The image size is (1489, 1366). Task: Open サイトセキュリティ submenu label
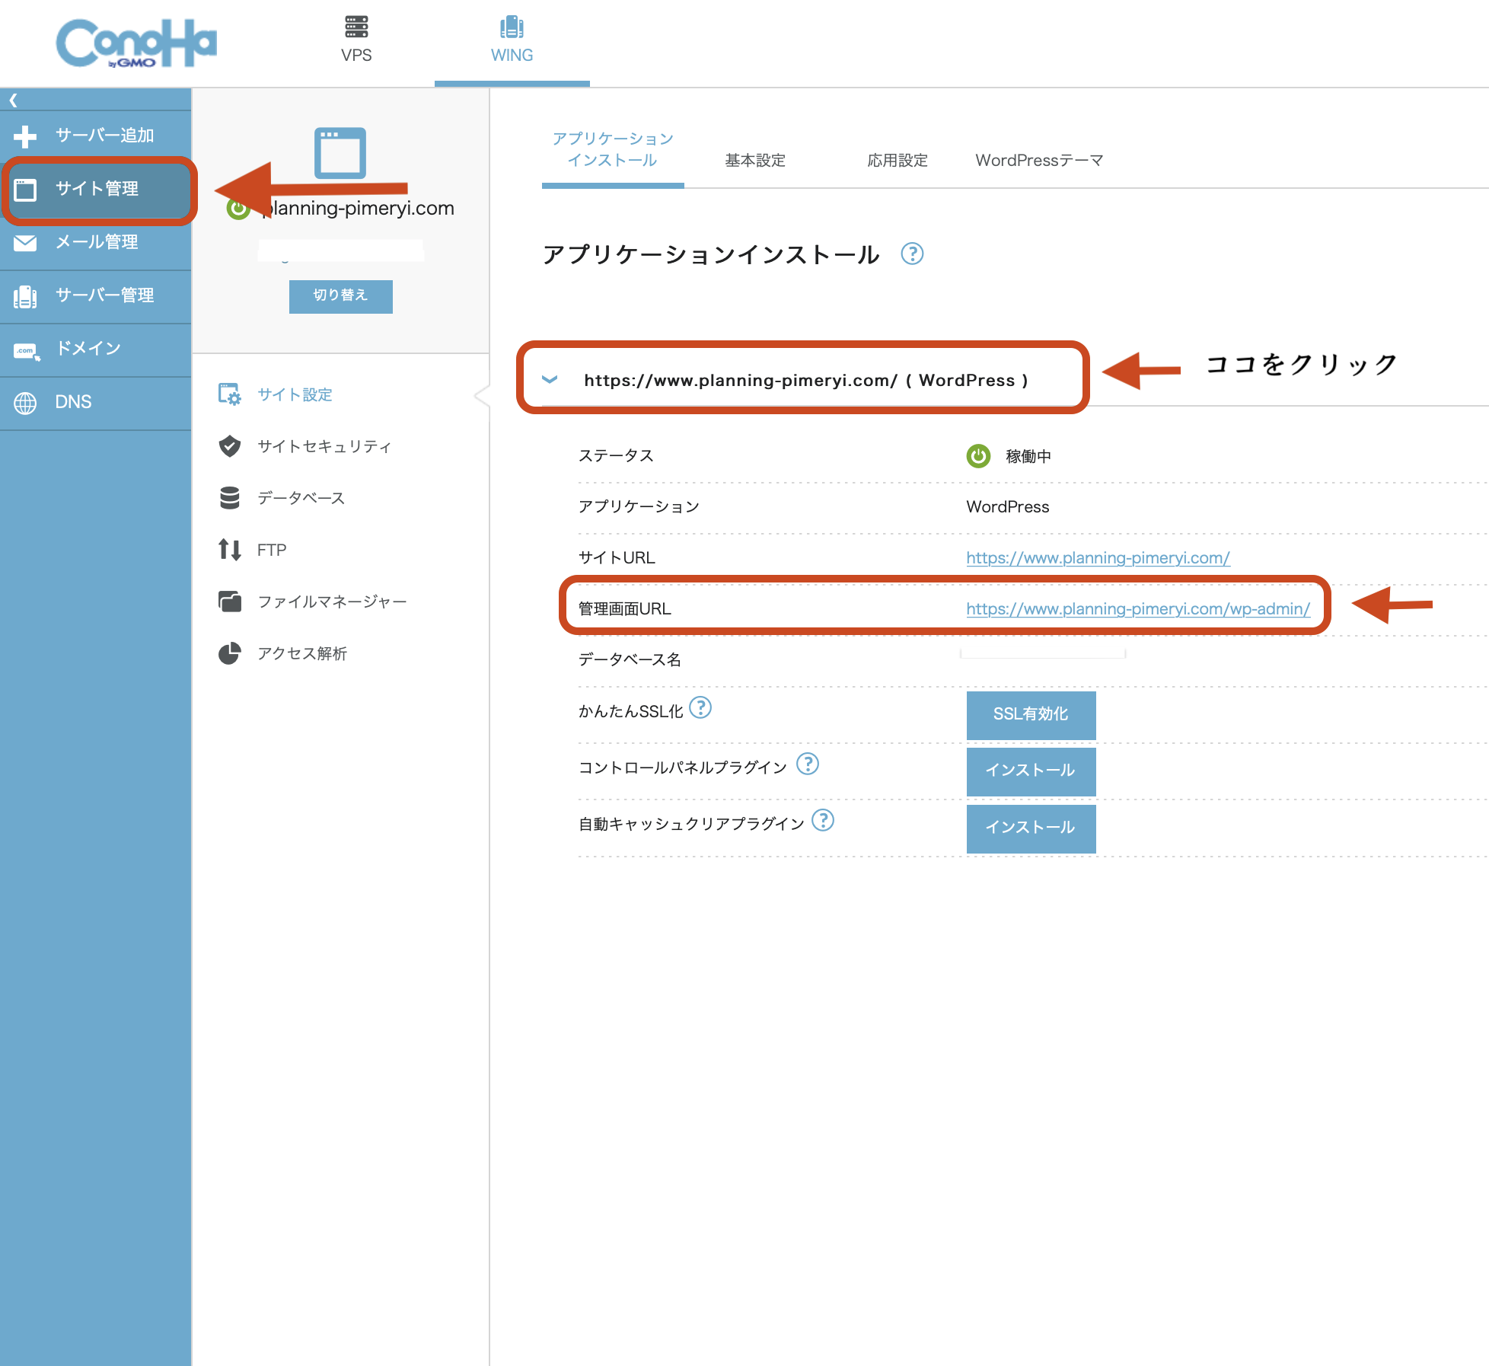tap(324, 446)
